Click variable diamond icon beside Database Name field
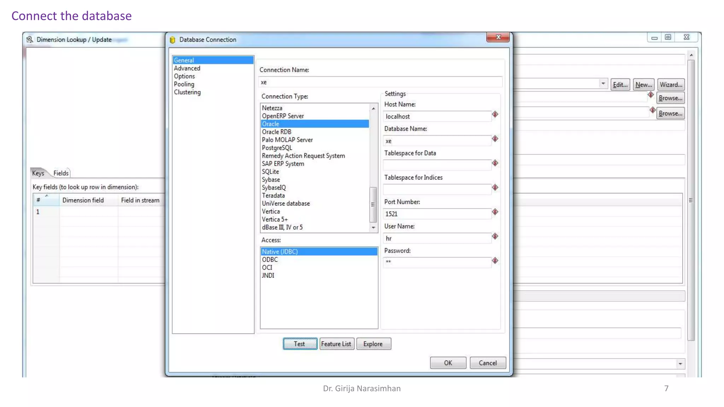This screenshot has height=407, width=724. [x=495, y=139]
